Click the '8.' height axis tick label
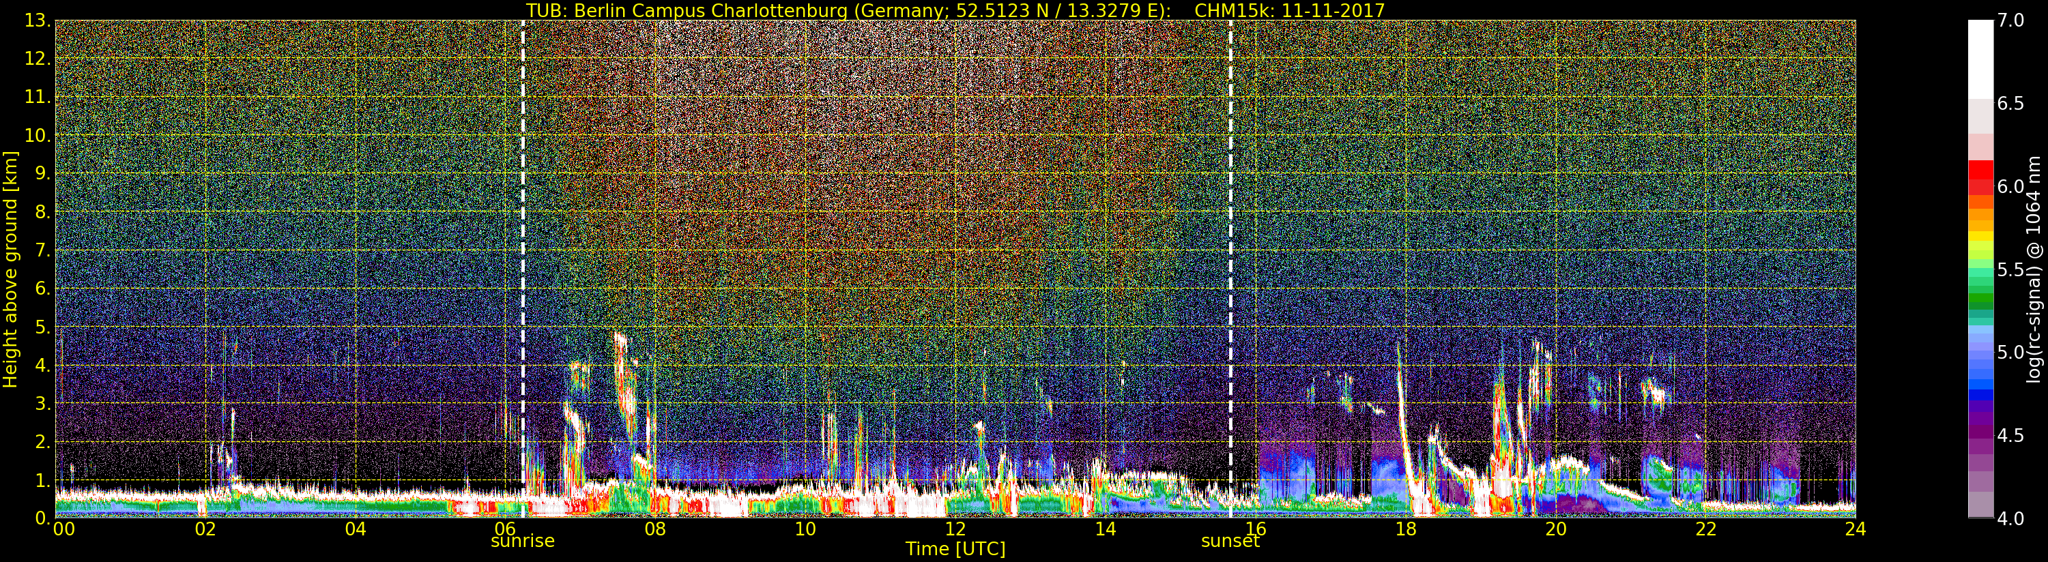Image resolution: width=2048 pixels, height=562 pixels. [x=44, y=212]
